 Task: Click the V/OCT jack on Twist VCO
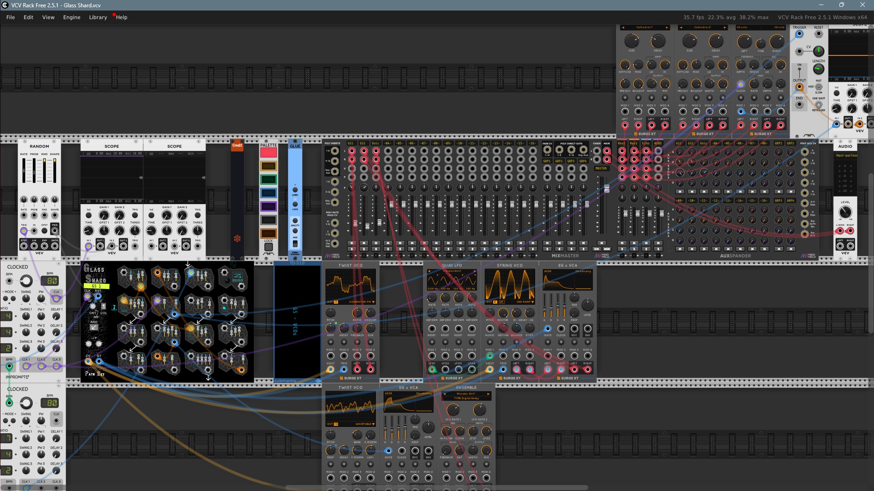[330, 370]
